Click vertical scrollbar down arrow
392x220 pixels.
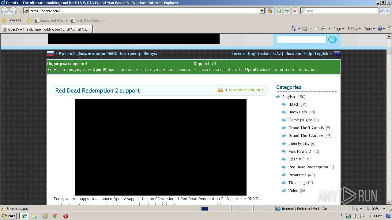pyautogui.click(x=389, y=202)
